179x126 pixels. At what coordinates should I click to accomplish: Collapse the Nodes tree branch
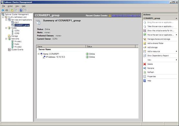(x=6, y=28)
